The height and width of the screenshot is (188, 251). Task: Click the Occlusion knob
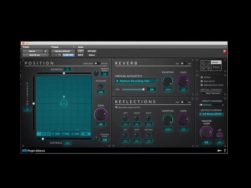click(101, 86)
